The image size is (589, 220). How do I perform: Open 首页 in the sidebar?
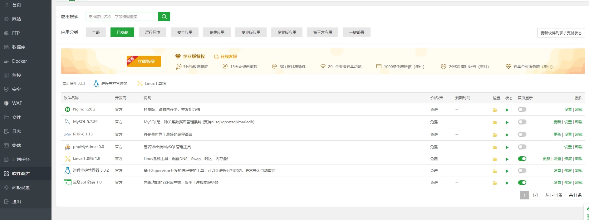point(26,5)
